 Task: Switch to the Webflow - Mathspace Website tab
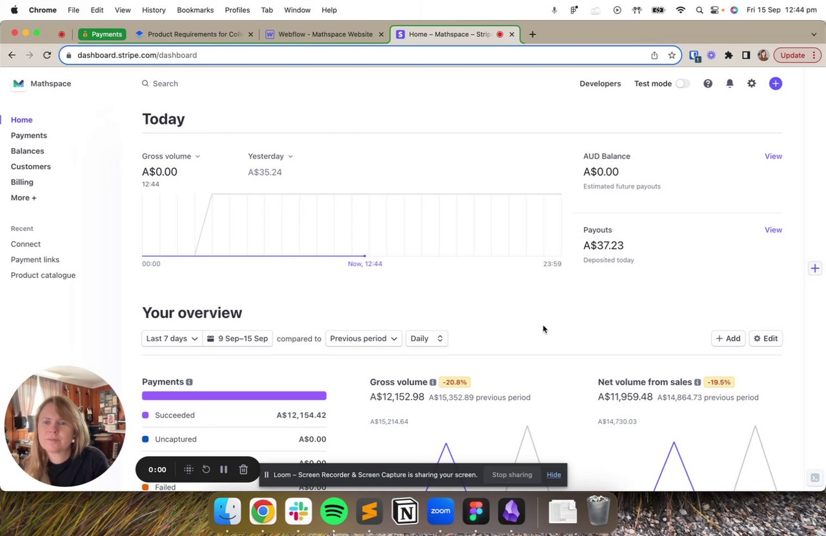click(325, 34)
